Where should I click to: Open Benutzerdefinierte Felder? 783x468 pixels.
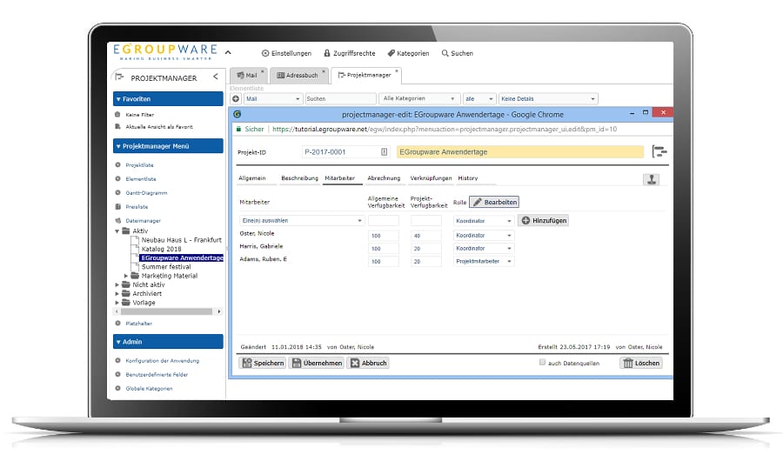pyautogui.click(x=157, y=375)
